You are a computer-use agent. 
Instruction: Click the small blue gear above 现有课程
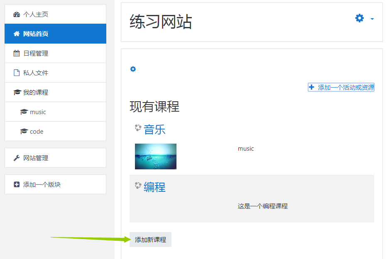(x=133, y=69)
